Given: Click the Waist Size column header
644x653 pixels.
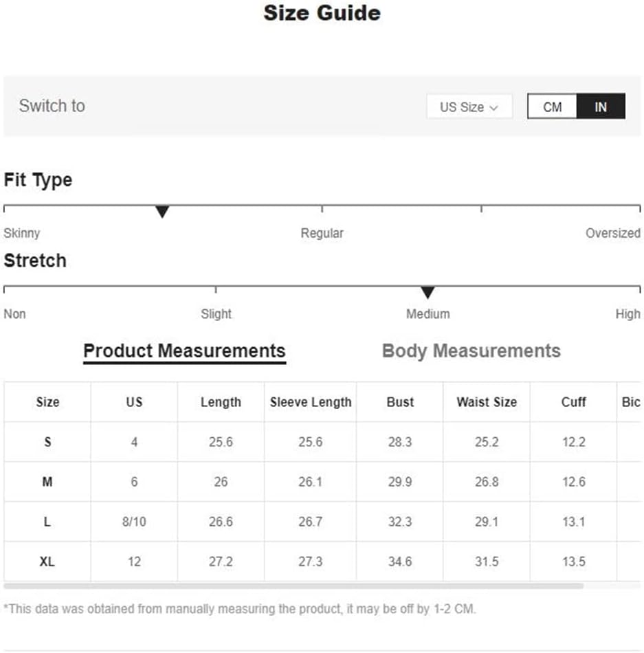Looking at the screenshot, I should pos(487,402).
